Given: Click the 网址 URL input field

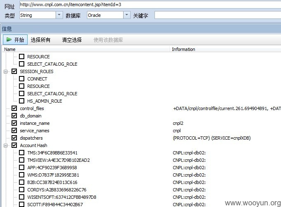Looking at the screenshot, I should tap(150, 5).
